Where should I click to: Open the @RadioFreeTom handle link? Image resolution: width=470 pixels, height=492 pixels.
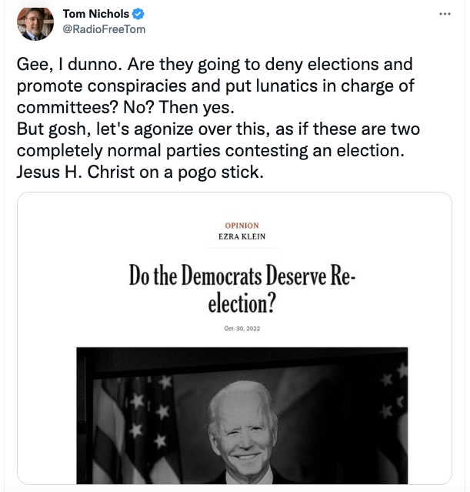tap(104, 29)
